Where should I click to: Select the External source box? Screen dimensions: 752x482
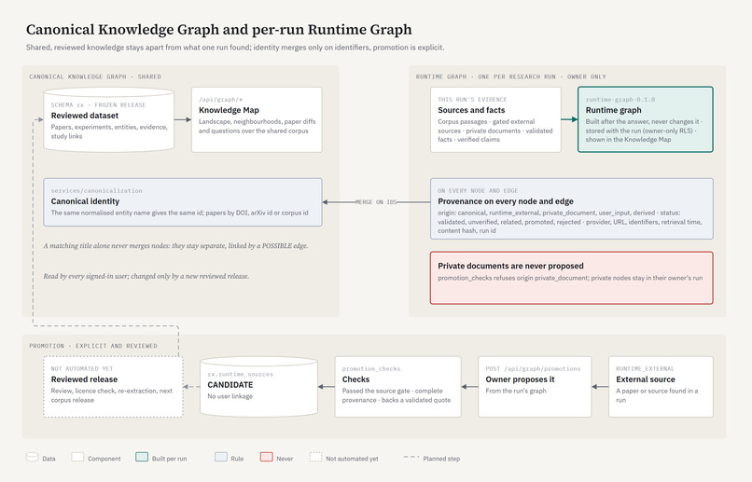click(x=661, y=387)
